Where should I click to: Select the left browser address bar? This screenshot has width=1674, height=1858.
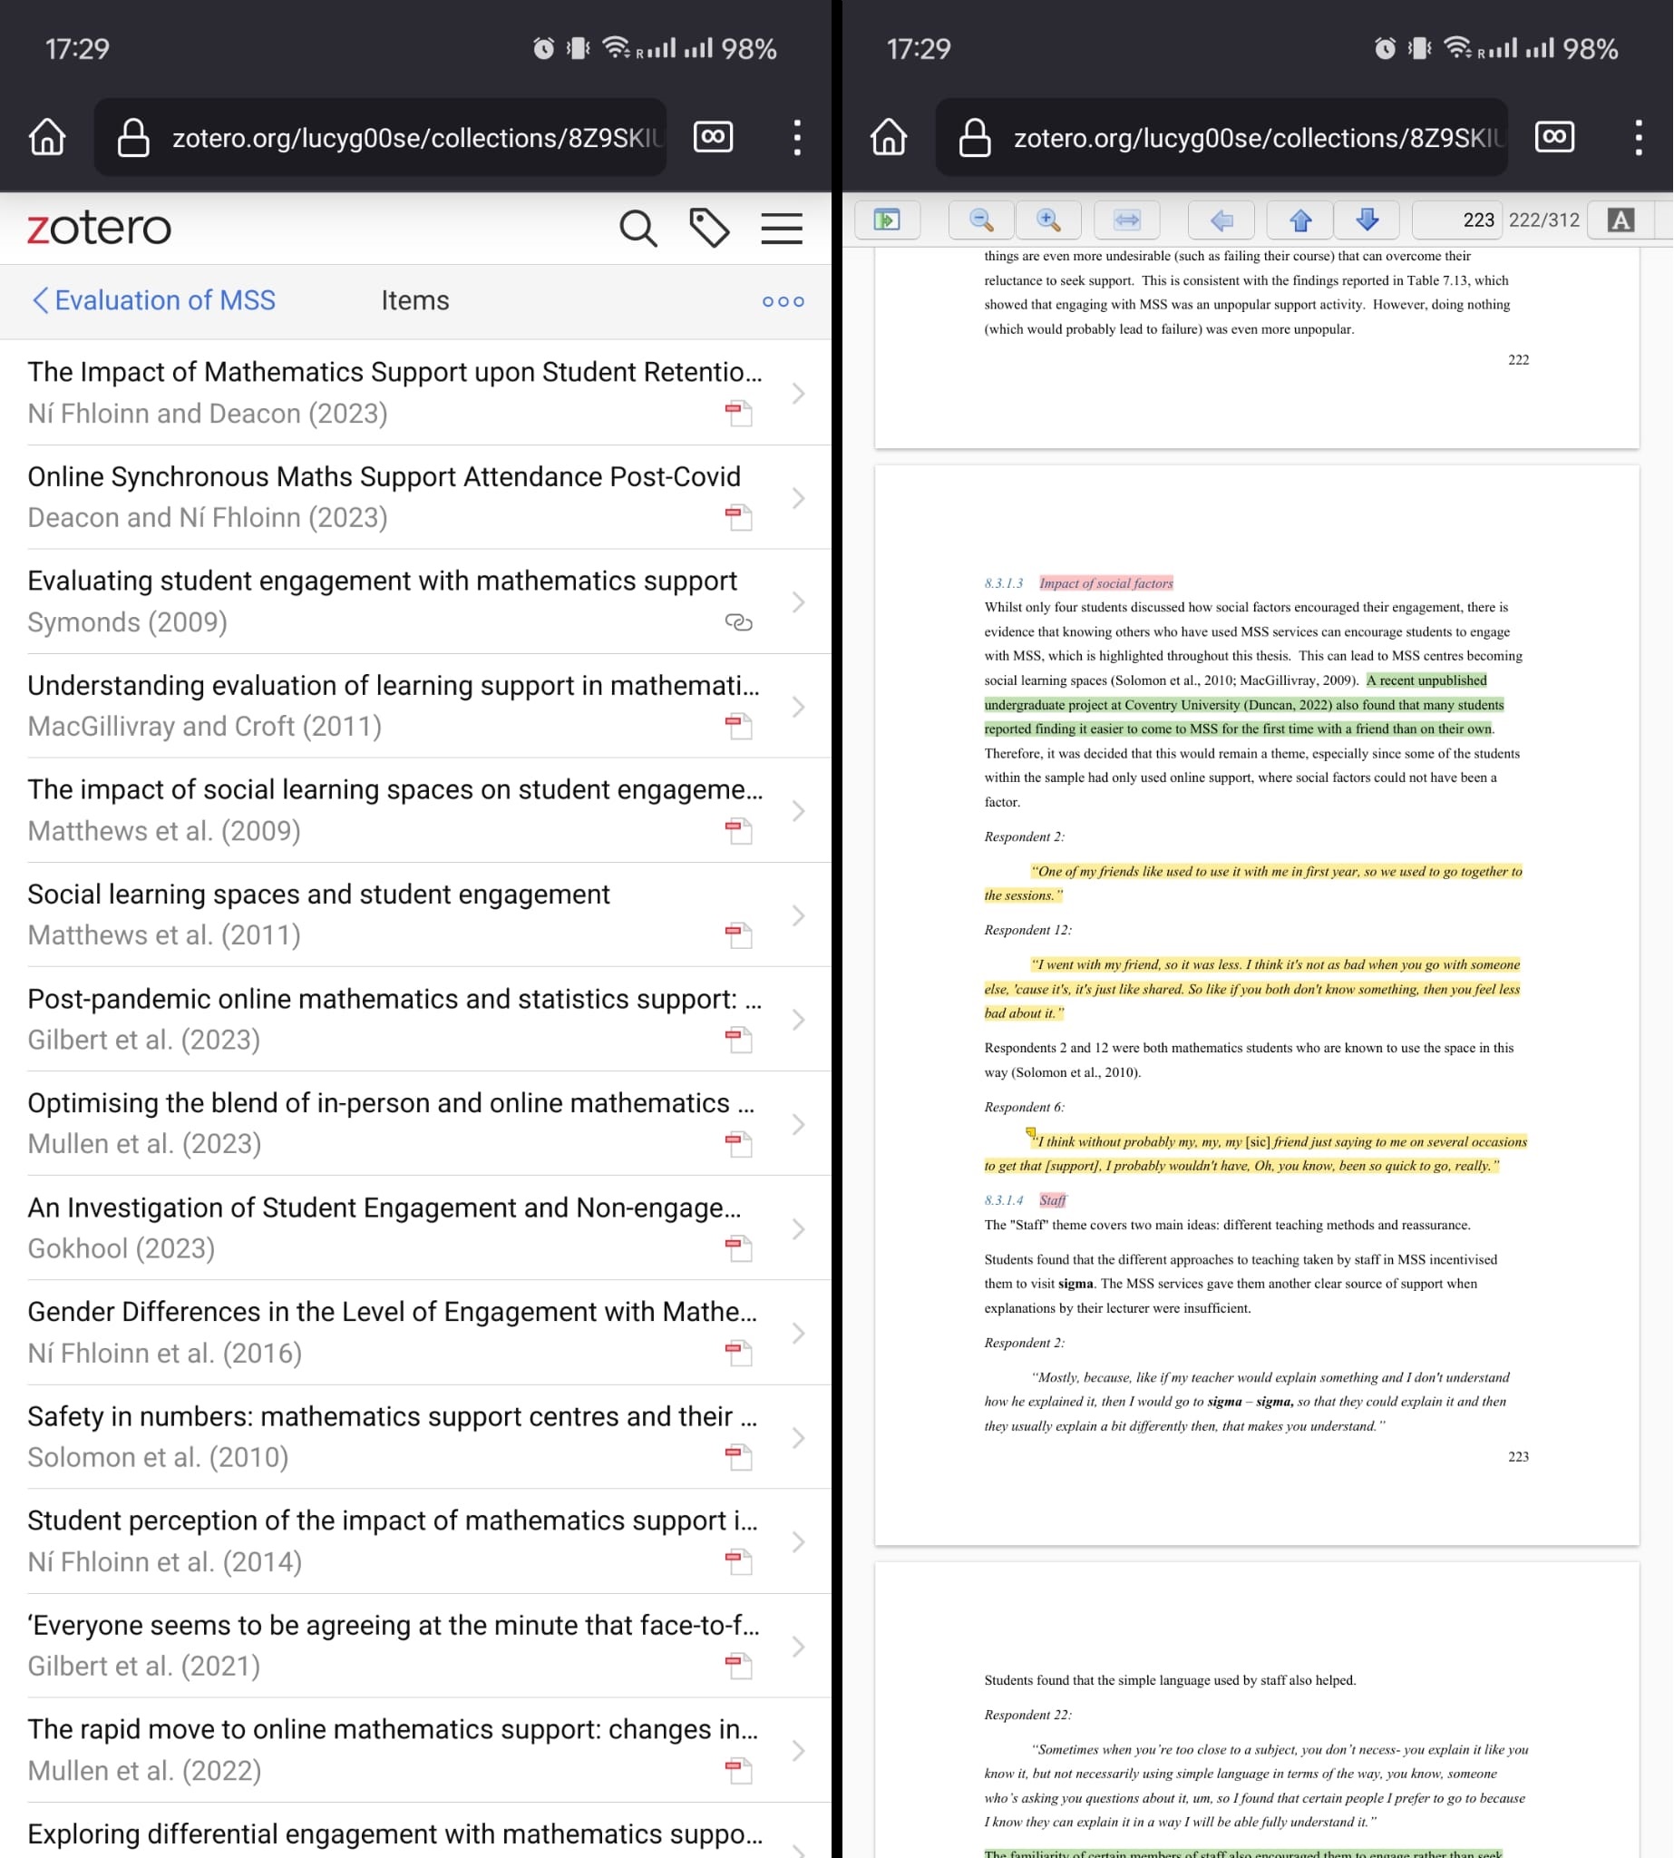point(380,137)
